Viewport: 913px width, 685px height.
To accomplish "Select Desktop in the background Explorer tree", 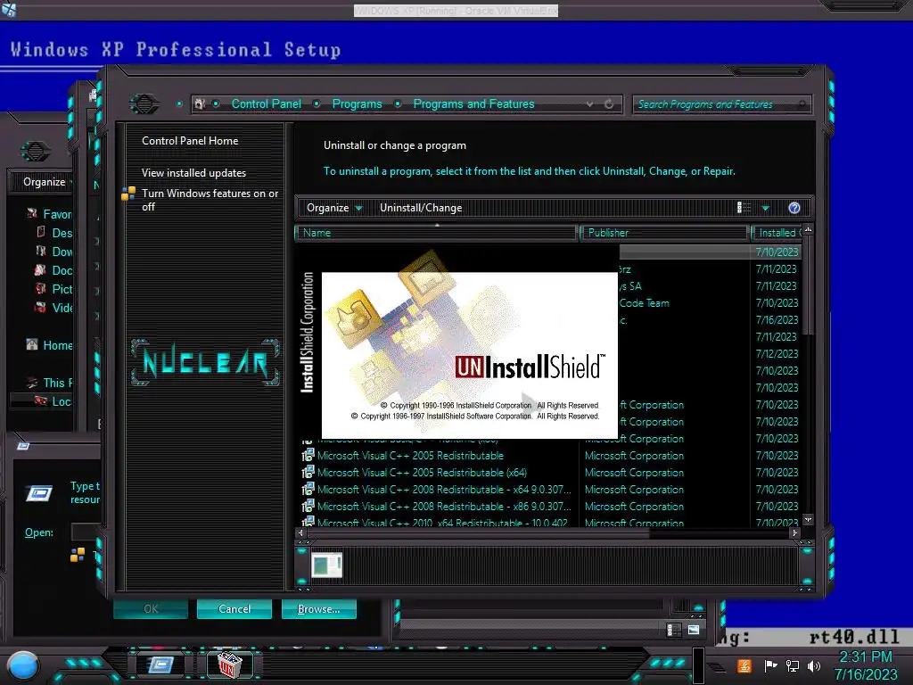I will point(56,233).
